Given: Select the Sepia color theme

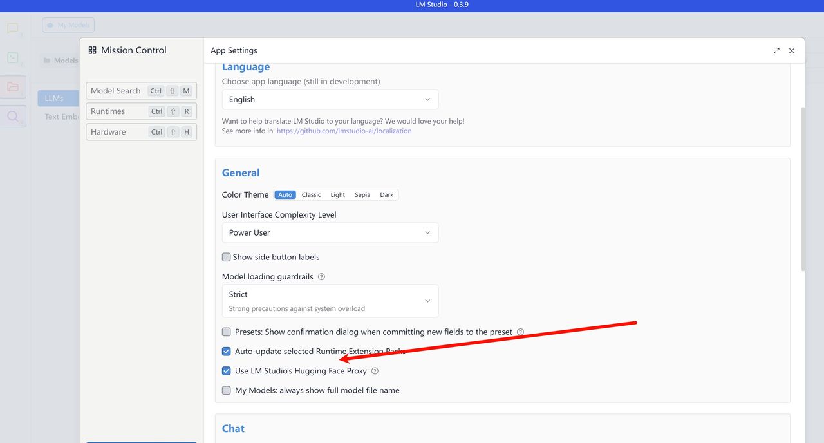Looking at the screenshot, I should pyautogui.click(x=362, y=195).
